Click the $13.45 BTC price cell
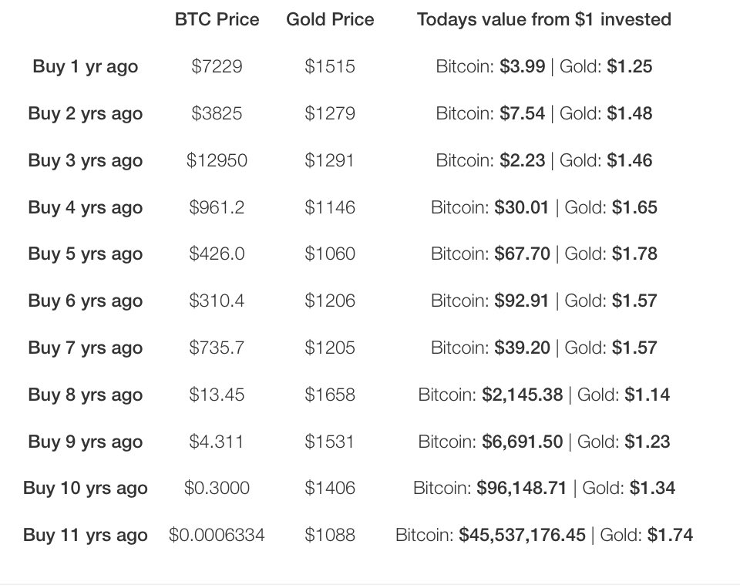 217,395
